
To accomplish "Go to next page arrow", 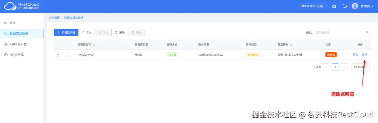I will pos(344,67).
